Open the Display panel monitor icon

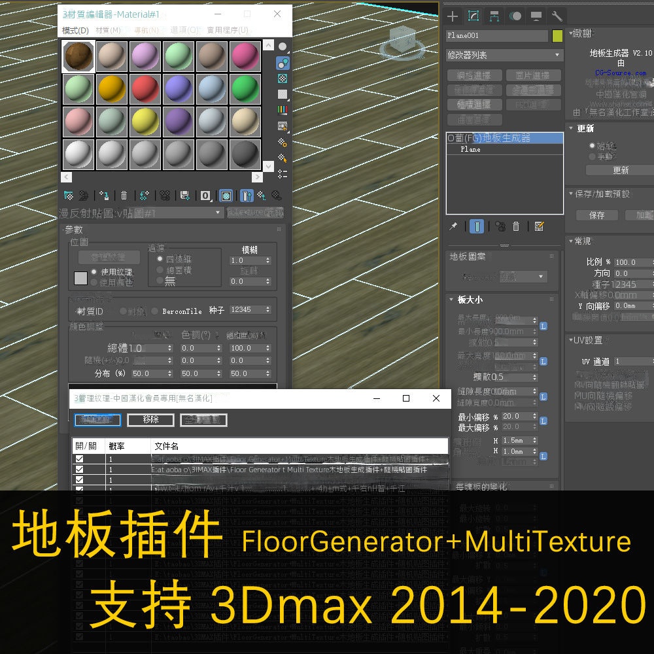pos(536,16)
